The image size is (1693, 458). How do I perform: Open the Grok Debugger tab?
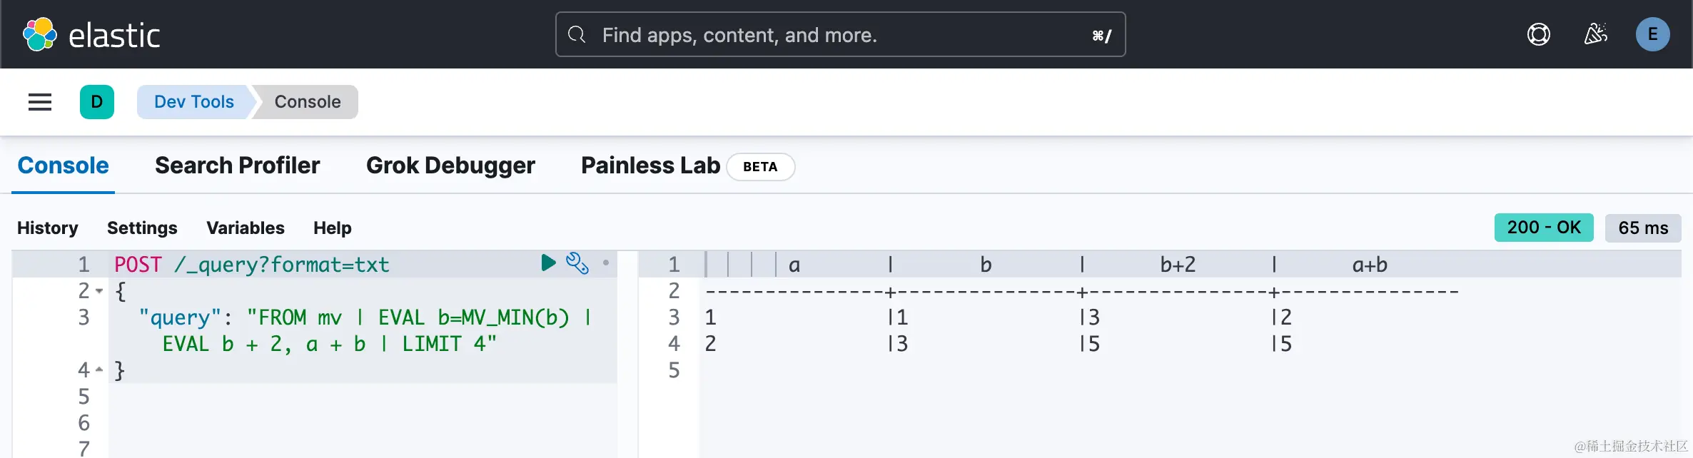coord(450,166)
